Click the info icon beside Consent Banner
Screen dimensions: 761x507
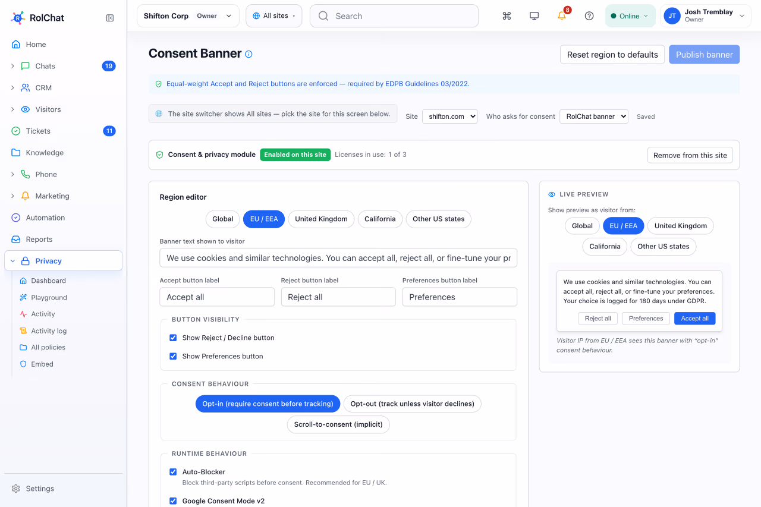pos(249,54)
